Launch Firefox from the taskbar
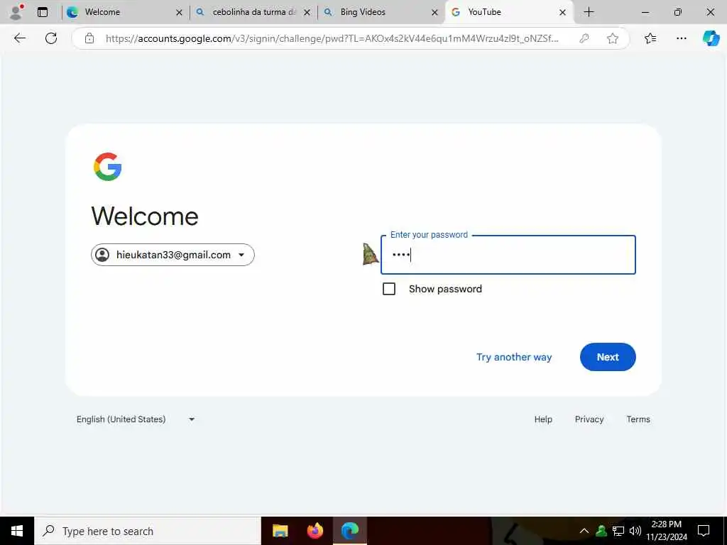The image size is (727, 545). 315,531
